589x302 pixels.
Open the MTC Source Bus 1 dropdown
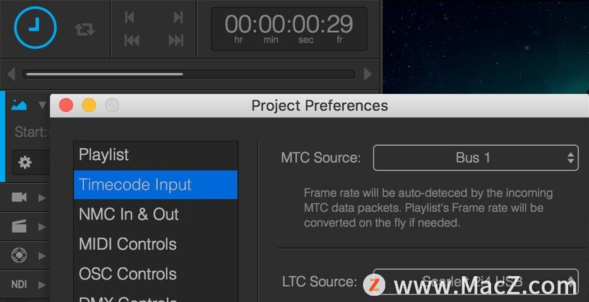[x=475, y=158]
